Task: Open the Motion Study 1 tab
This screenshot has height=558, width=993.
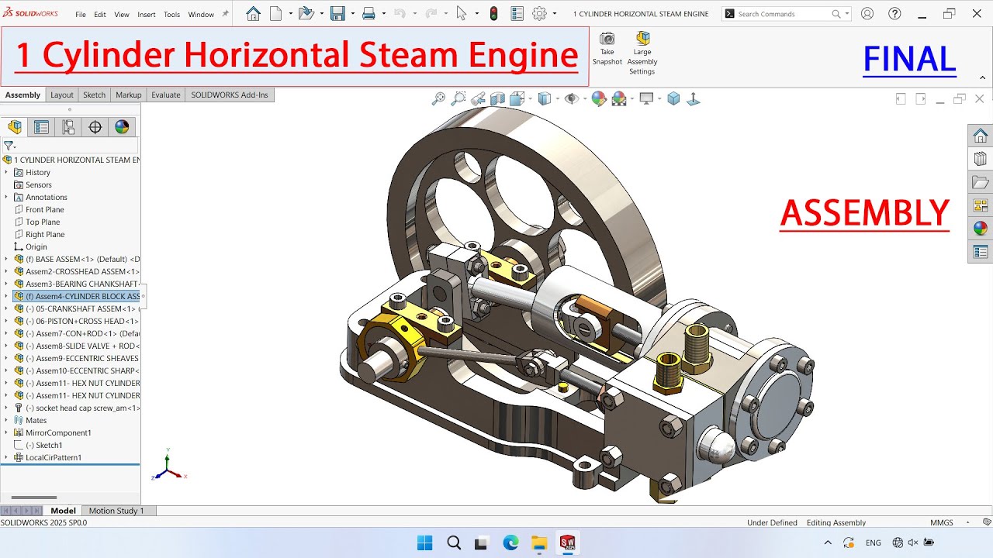Action: tap(116, 511)
